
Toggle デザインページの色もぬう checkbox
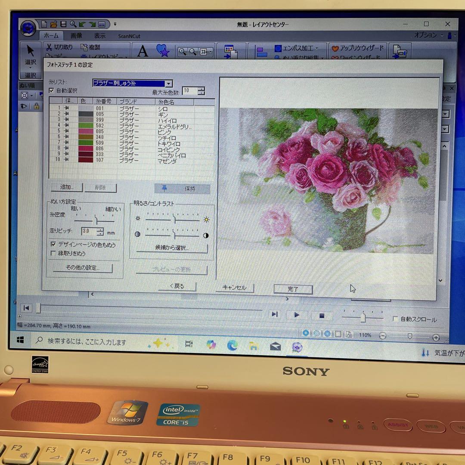[x=53, y=244]
